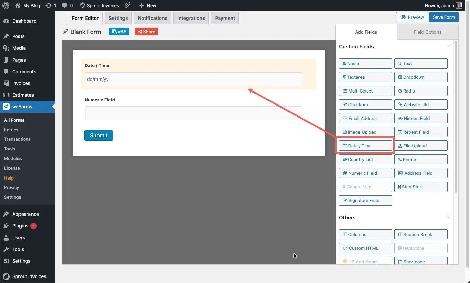Open the admin avatar image

click(459, 5)
